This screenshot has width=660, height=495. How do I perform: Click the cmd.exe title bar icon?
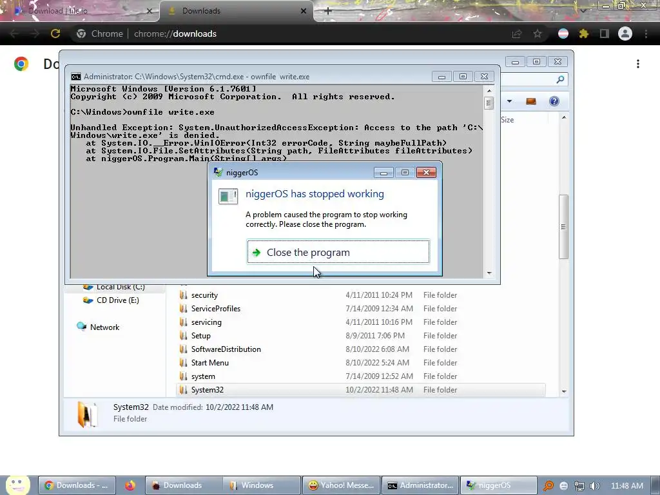(76, 77)
